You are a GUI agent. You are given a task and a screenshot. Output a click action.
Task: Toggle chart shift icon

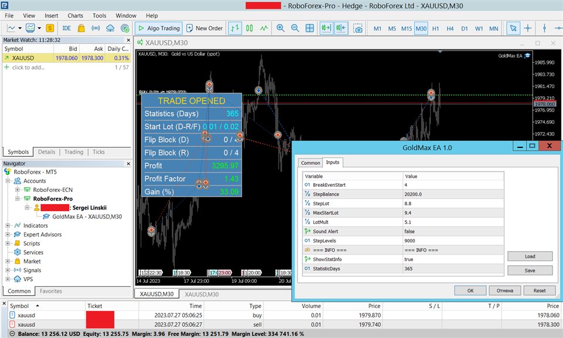pyautogui.click(x=341, y=28)
